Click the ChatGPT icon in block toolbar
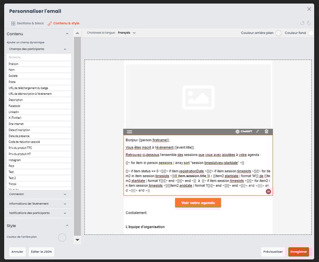 click(244, 131)
